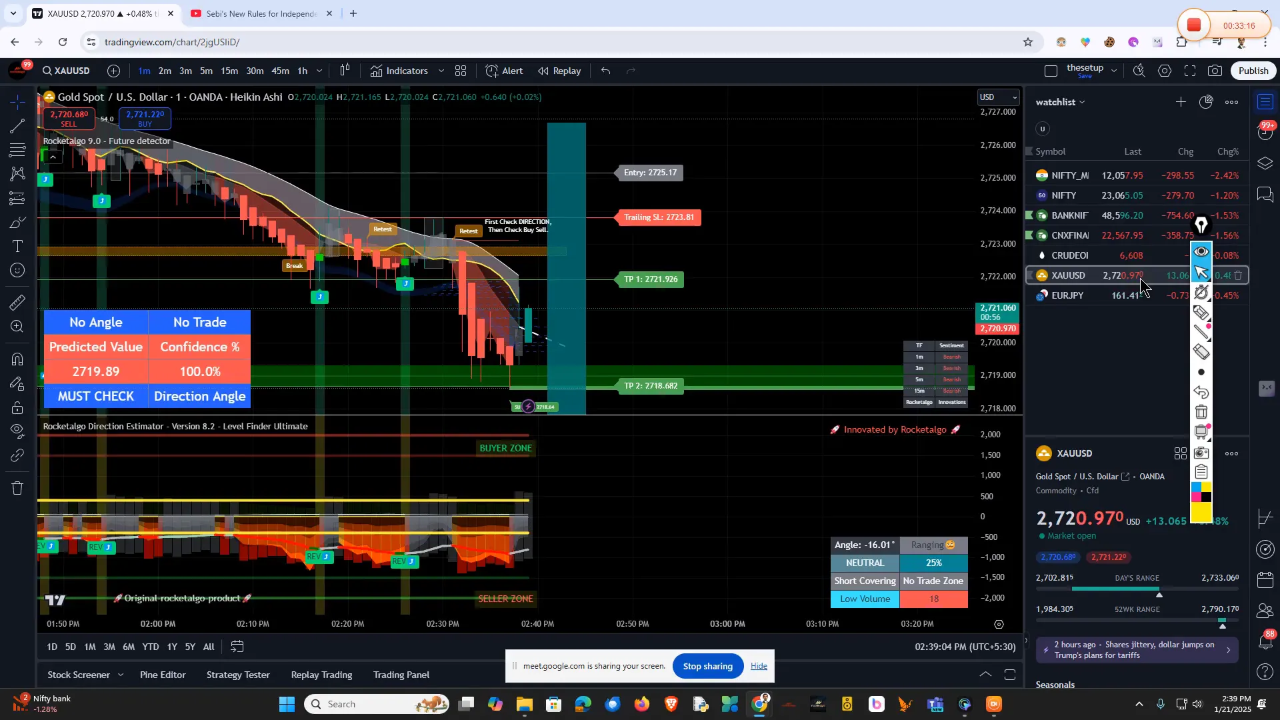Image resolution: width=1280 pixels, height=720 pixels.
Task: Select the trend line drawing tool
Action: (18, 126)
